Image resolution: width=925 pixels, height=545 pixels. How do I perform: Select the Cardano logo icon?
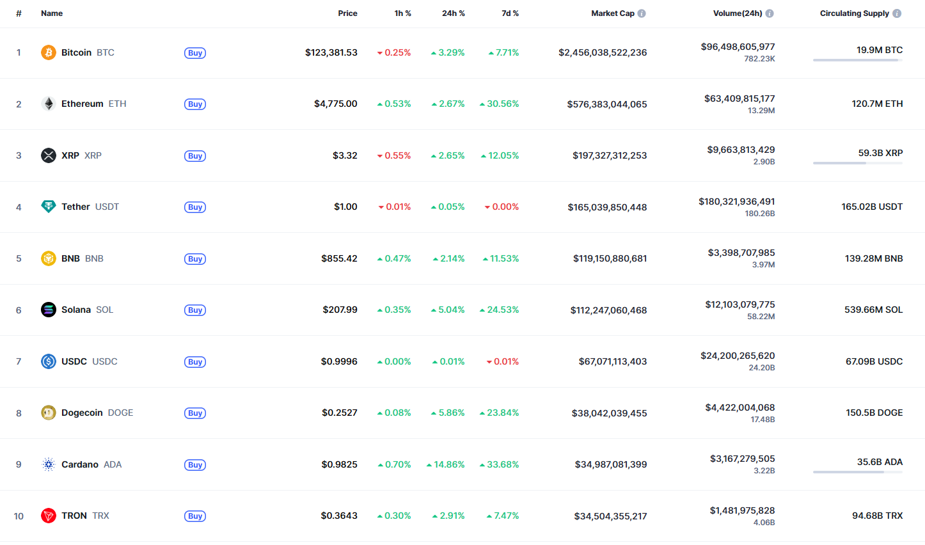pyautogui.click(x=49, y=464)
